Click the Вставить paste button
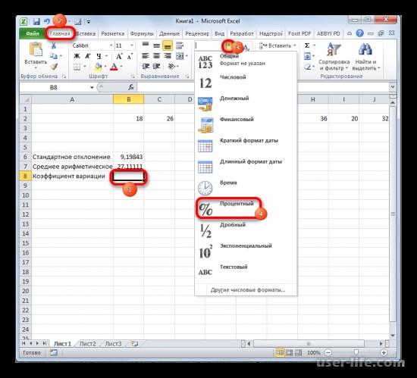417x378 pixels. (x=36, y=56)
